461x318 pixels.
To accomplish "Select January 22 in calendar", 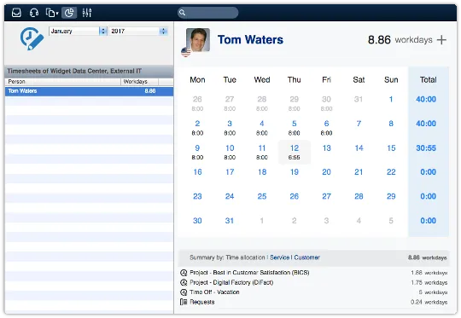I will pyautogui.click(x=391, y=172).
